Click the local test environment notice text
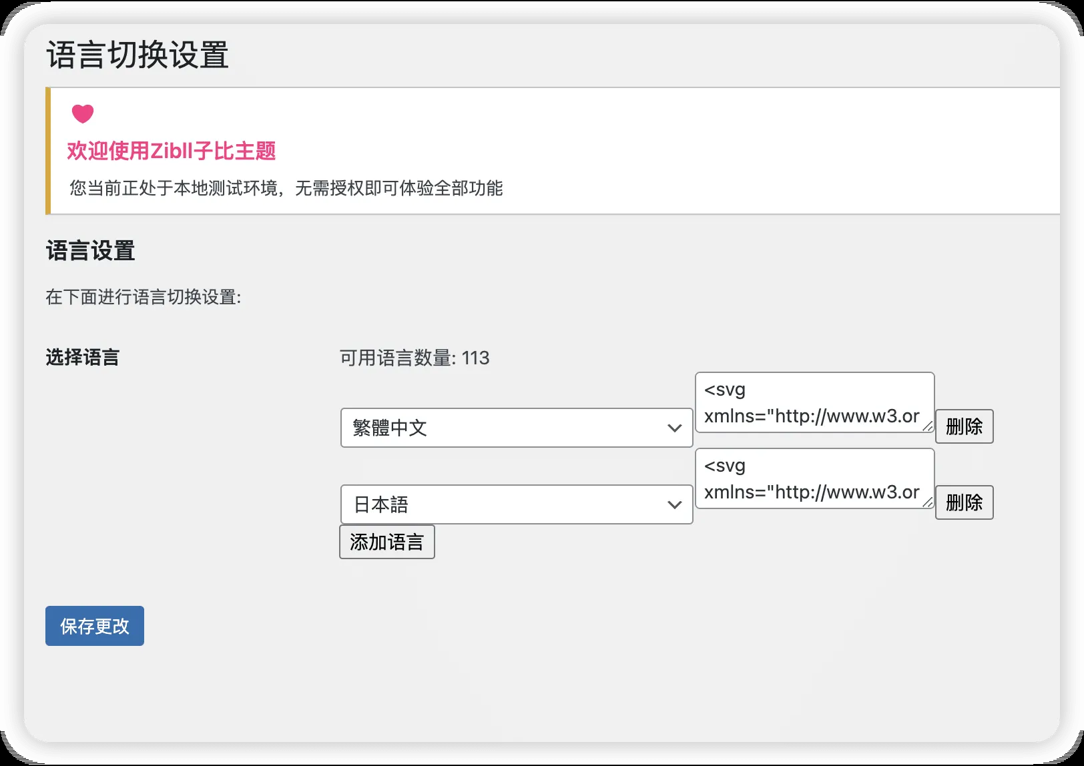Screen dimensions: 1084x766 (286, 188)
